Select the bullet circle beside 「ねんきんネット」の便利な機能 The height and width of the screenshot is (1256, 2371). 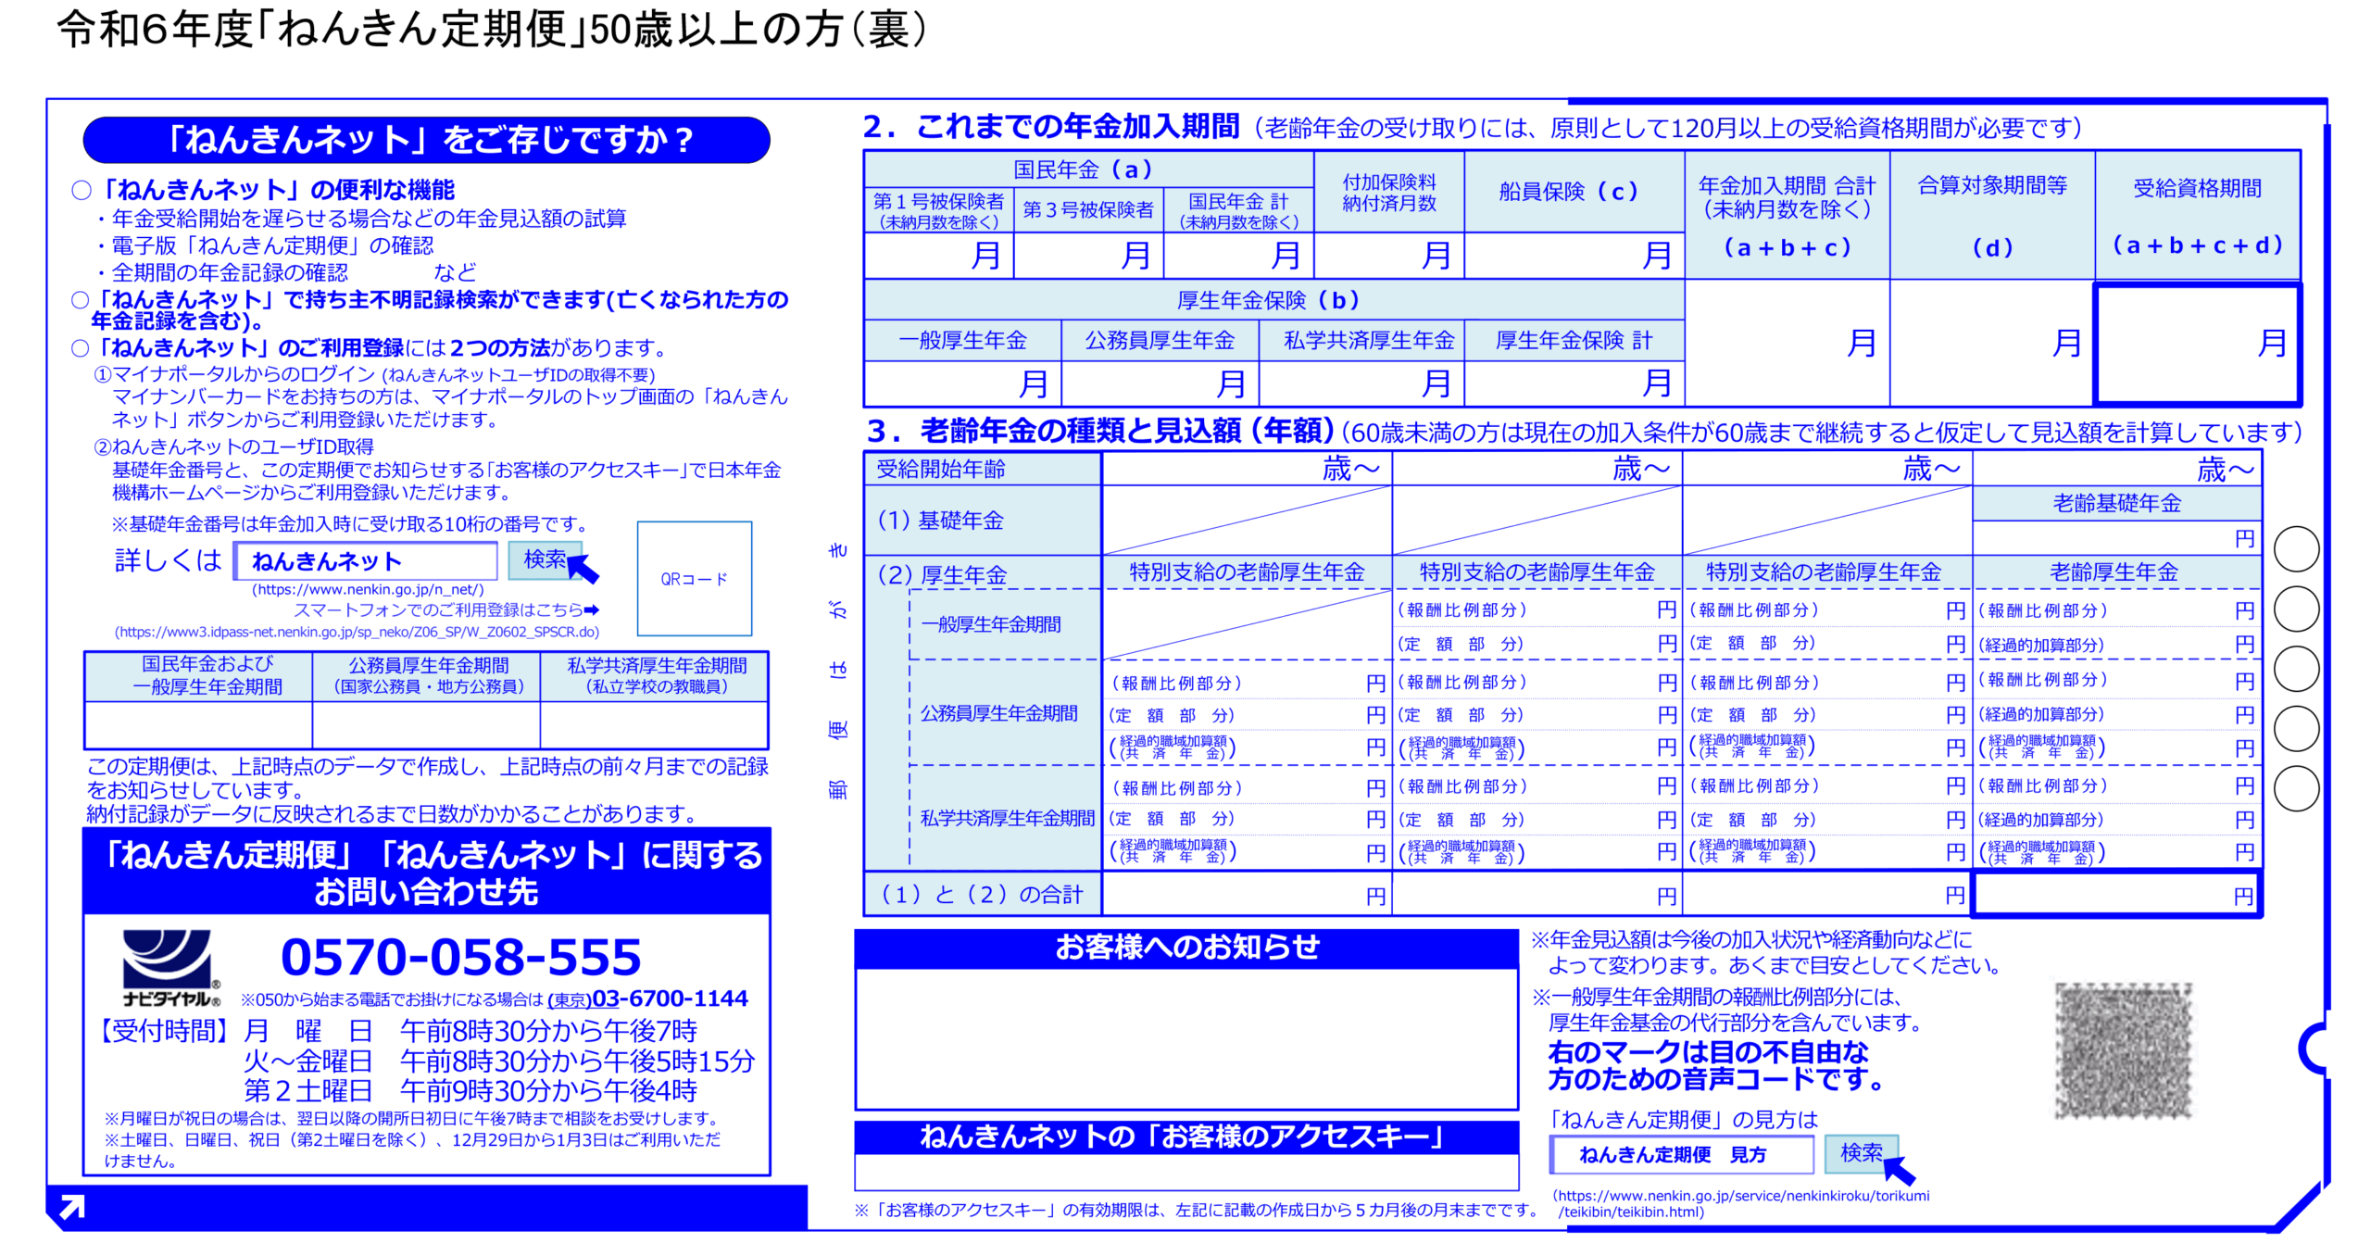tap(82, 190)
